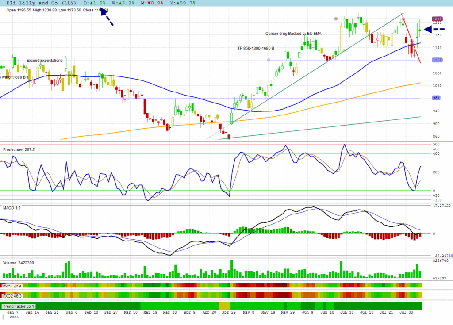Click the volume axis 8236700 label
This screenshot has height=325, width=453.
click(441, 260)
